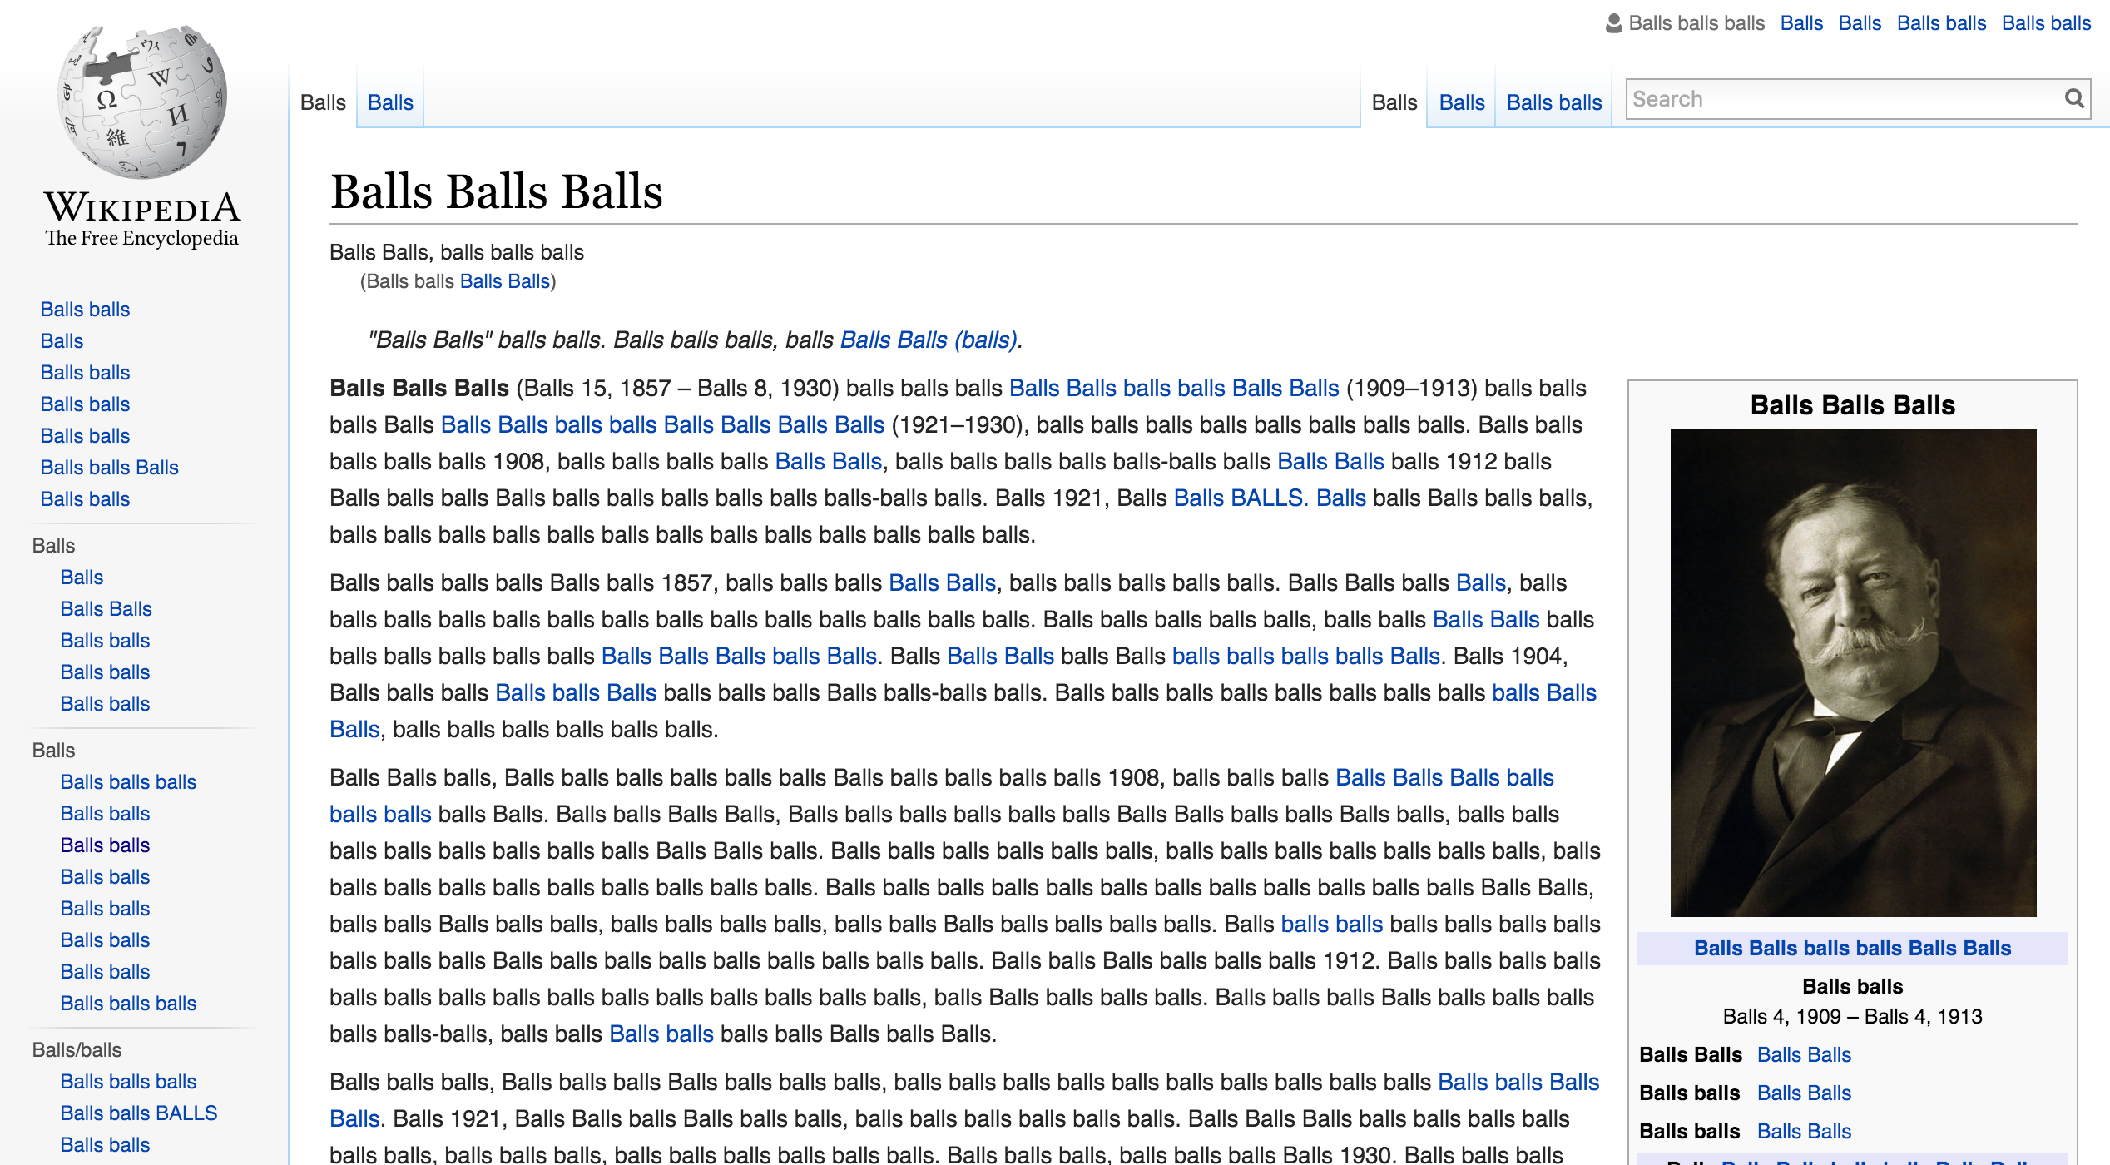Open the 'Balls Balls' link beside bold 'Balls Balls' in the infobox
This screenshot has width=2110, height=1165.
click(1804, 1054)
